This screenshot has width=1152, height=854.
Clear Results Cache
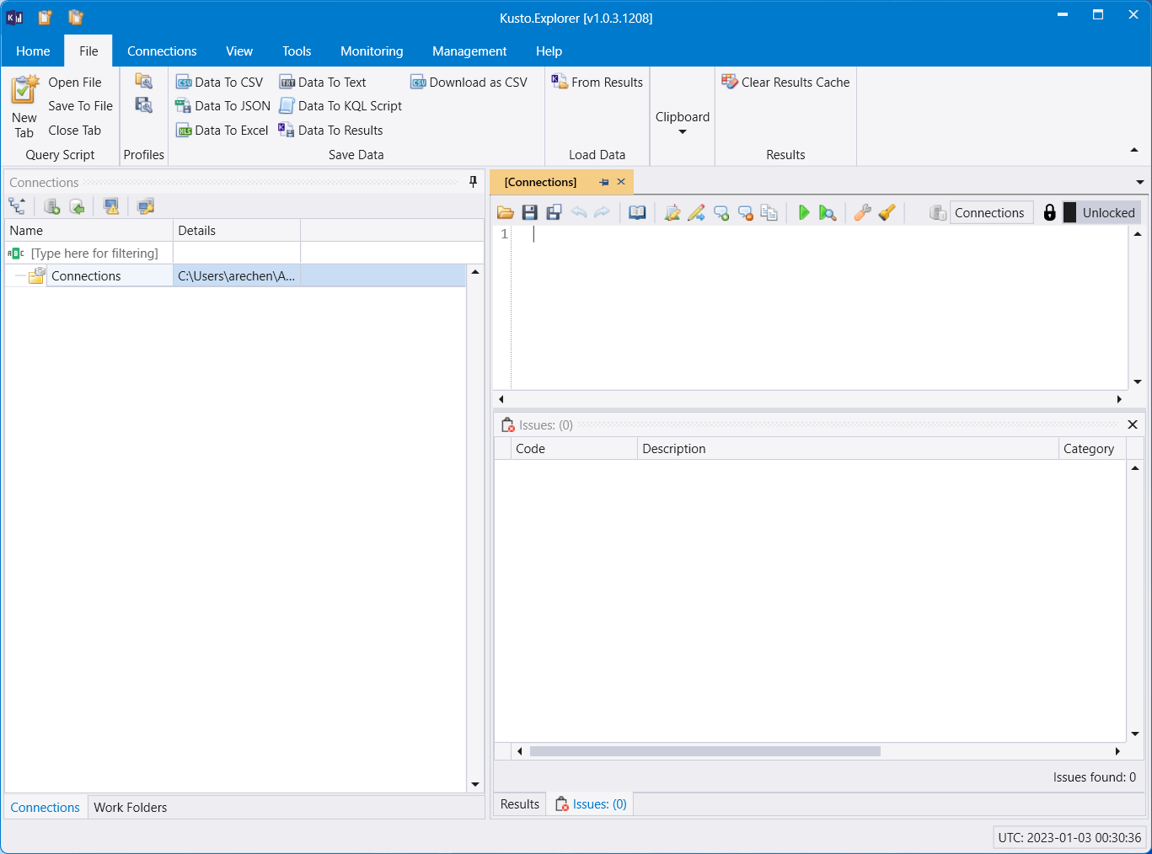click(x=785, y=82)
